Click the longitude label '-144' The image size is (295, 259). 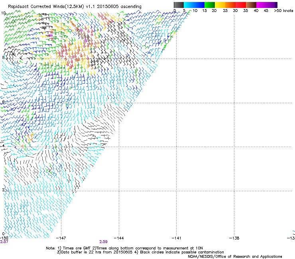pyautogui.click(x=119, y=238)
